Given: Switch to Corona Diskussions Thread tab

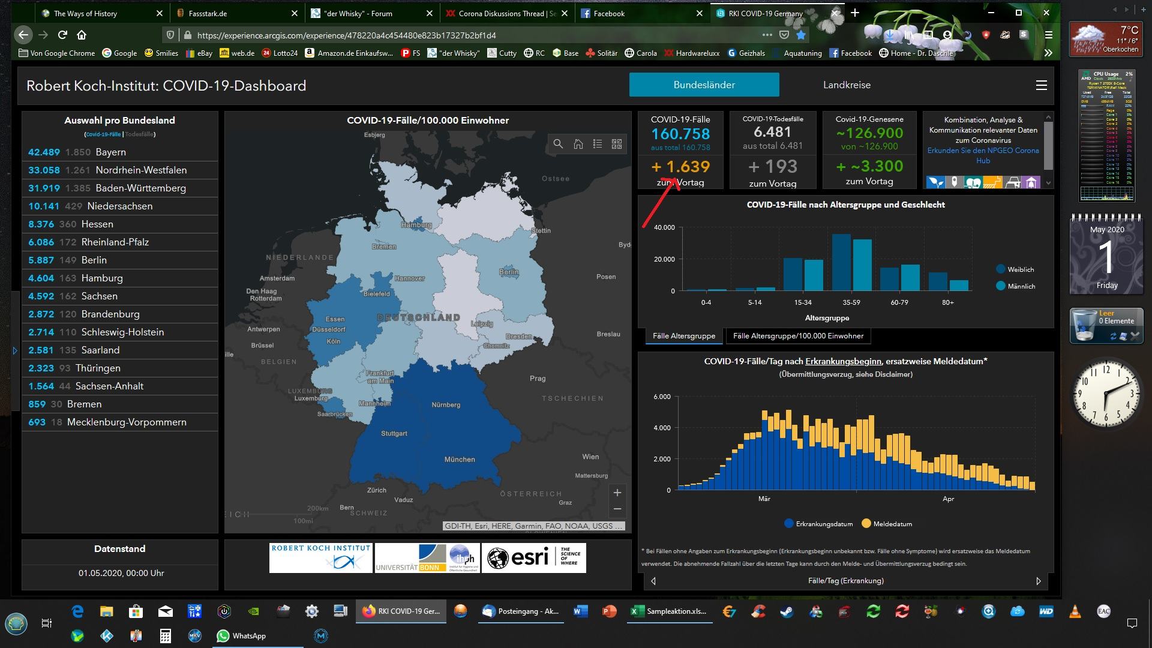Looking at the screenshot, I should pyautogui.click(x=506, y=13).
